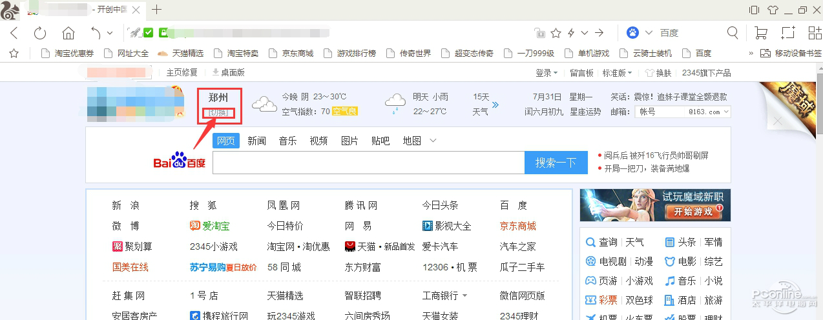Click the Baidu search input field
Image resolution: width=823 pixels, height=320 pixels.
coord(368,163)
